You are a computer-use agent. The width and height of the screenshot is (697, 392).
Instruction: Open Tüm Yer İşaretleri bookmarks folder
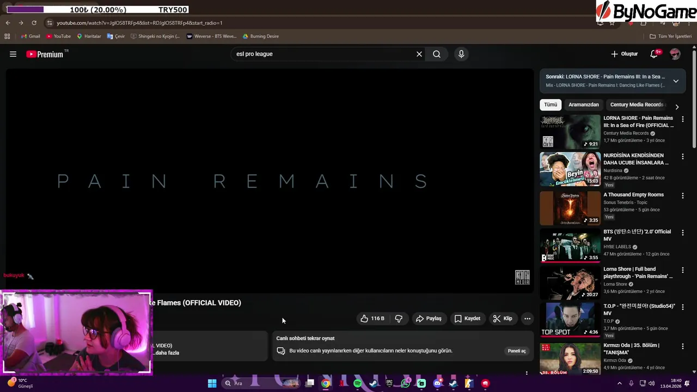pos(671,36)
